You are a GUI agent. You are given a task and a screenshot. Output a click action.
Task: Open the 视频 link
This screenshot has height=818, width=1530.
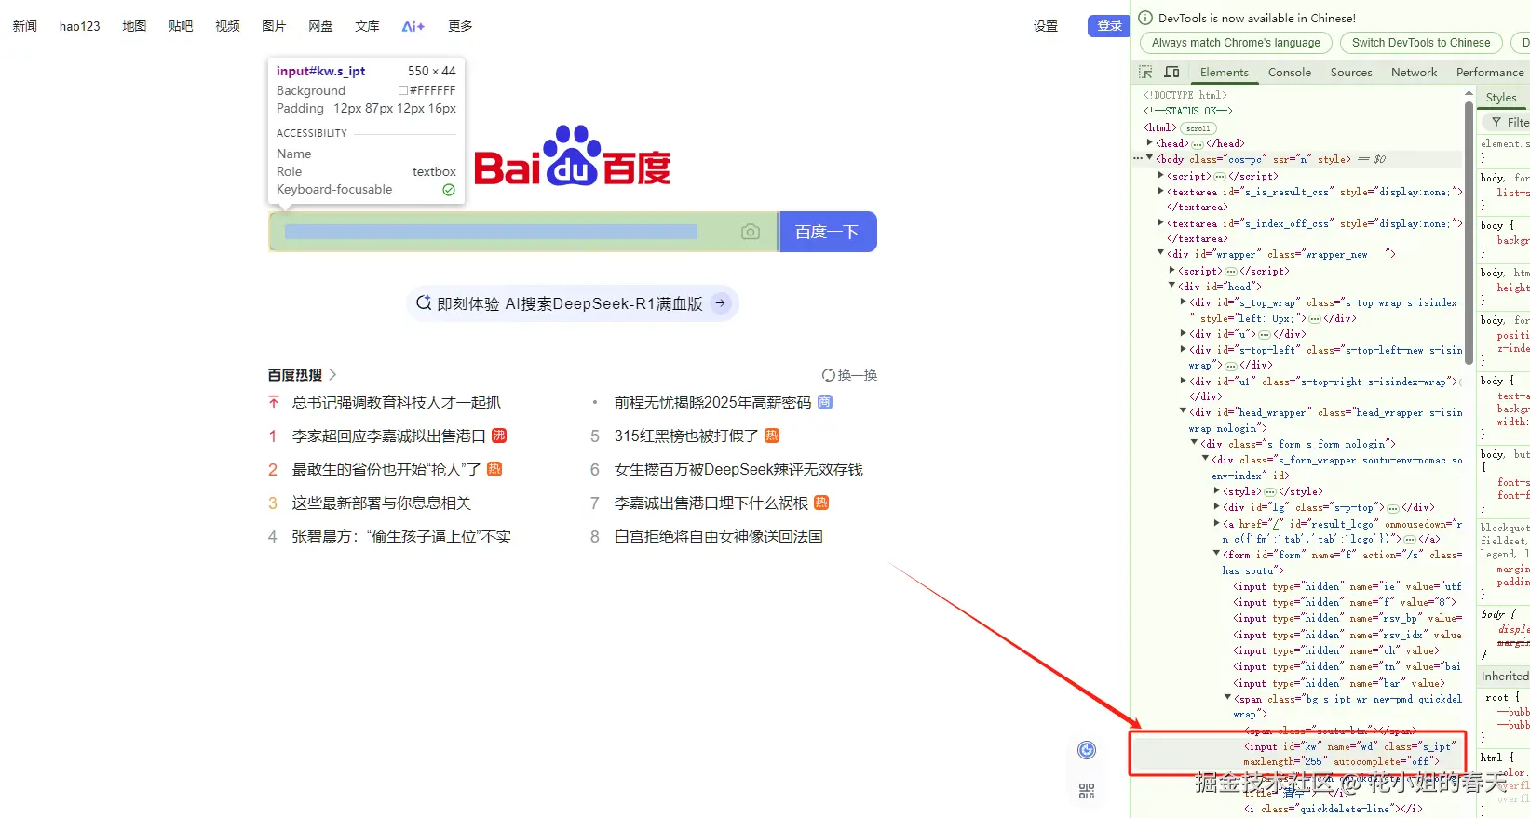227,26
